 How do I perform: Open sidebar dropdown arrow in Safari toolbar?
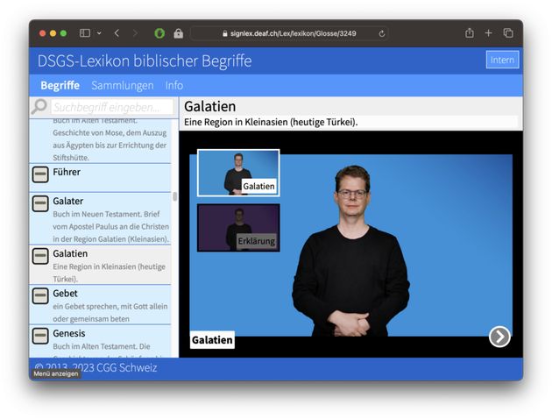[99, 33]
